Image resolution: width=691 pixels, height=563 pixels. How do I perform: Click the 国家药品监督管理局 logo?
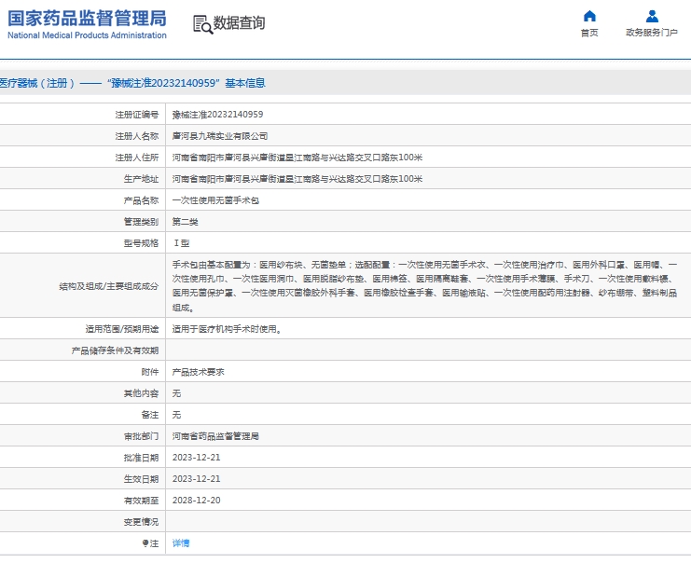[87, 24]
